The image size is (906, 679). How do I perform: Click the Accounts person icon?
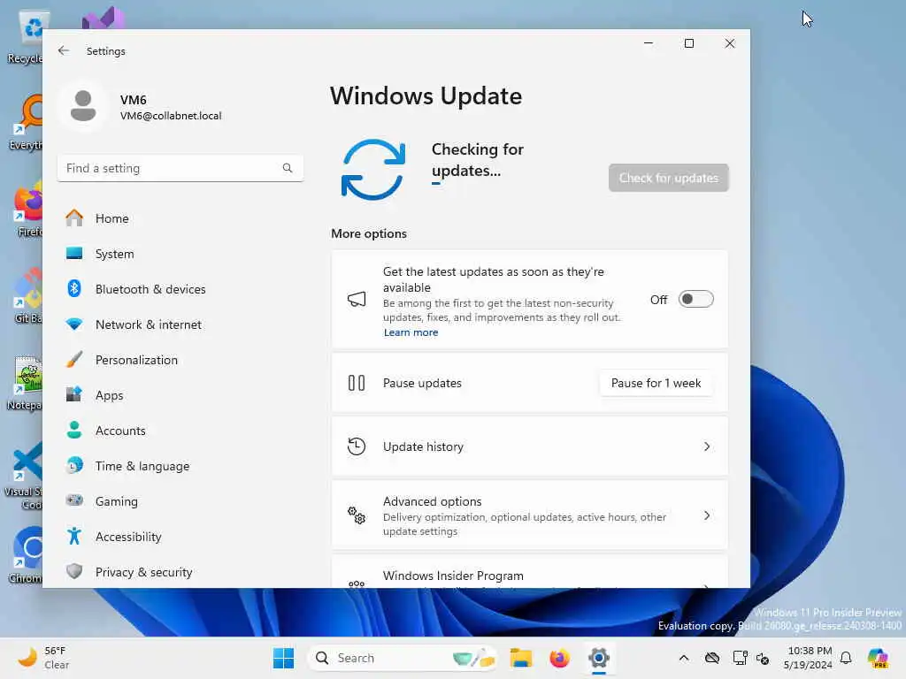click(x=74, y=431)
